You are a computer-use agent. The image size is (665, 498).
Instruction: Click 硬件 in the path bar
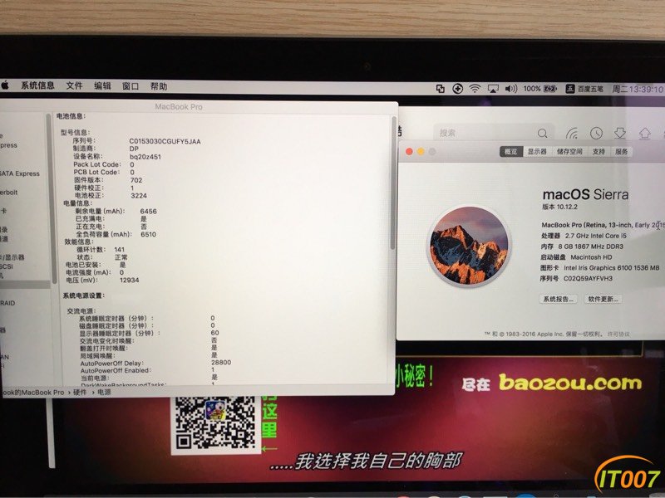[79, 392]
